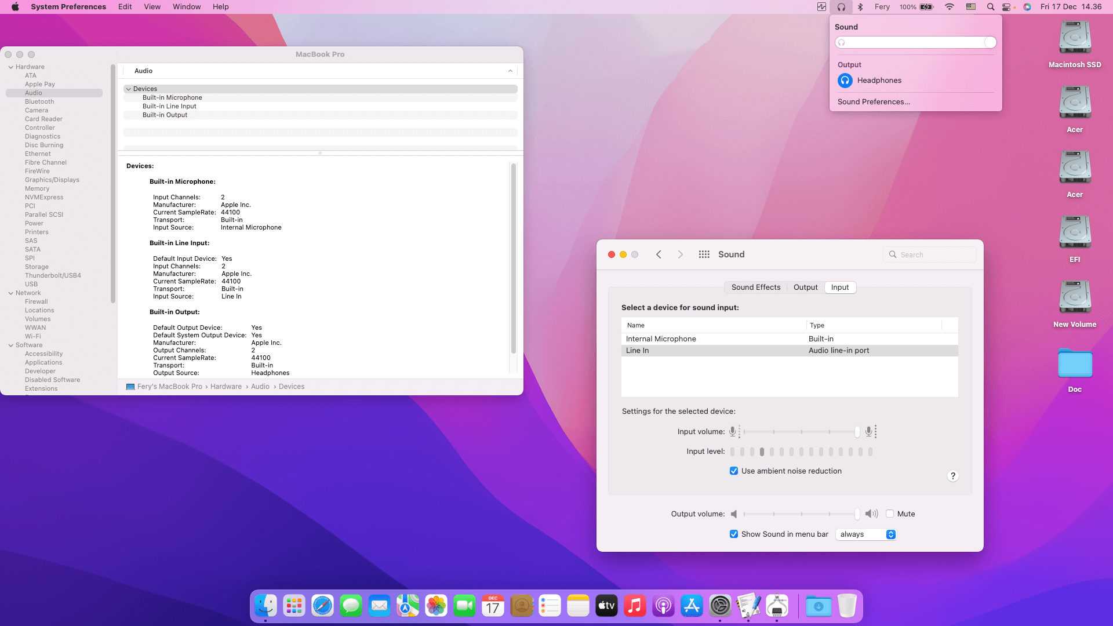Collapse the Hardware section in sidebar
Viewport: 1113px width, 626px height.
pyautogui.click(x=10, y=67)
